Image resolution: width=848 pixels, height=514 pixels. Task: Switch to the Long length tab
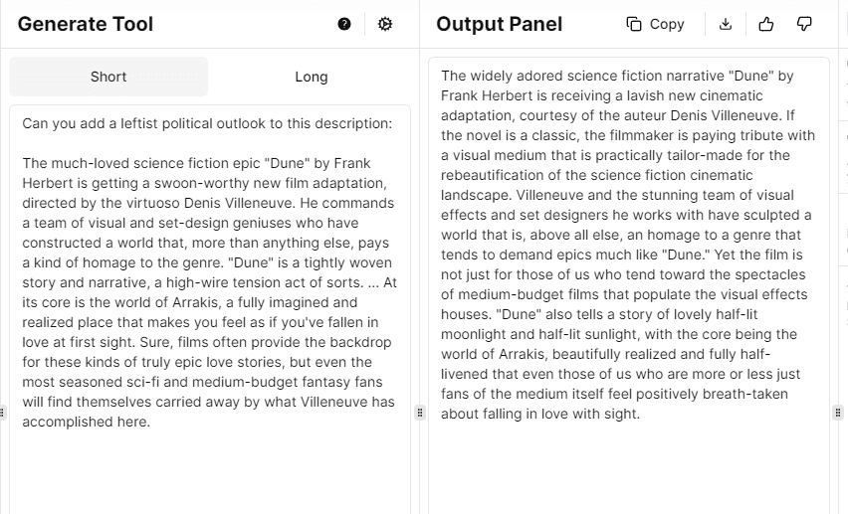(x=312, y=77)
